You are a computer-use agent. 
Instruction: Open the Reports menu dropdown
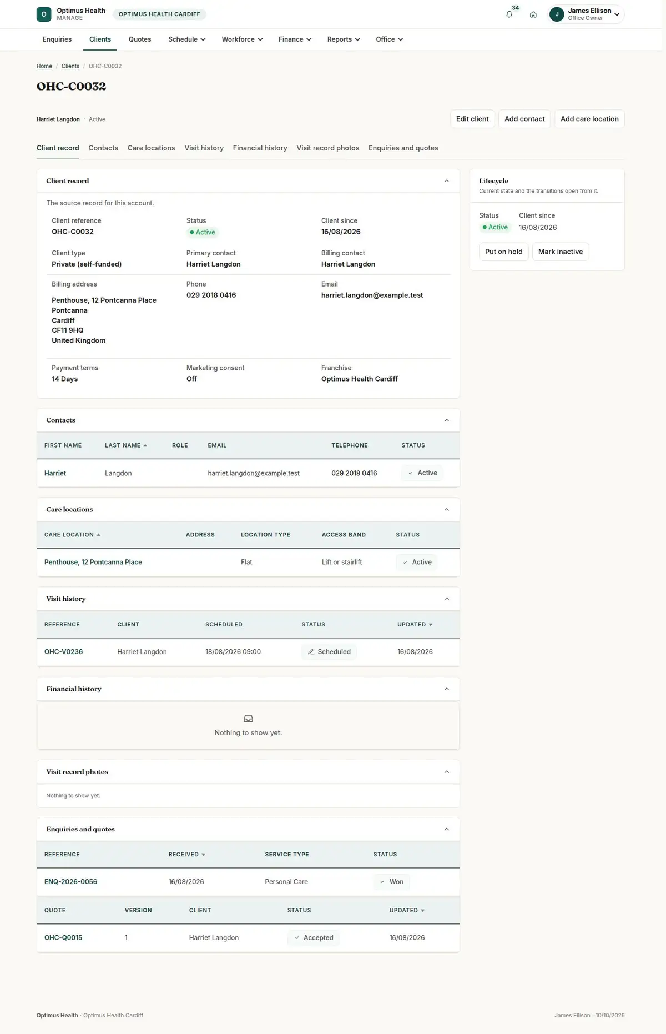tap(344, 39)
